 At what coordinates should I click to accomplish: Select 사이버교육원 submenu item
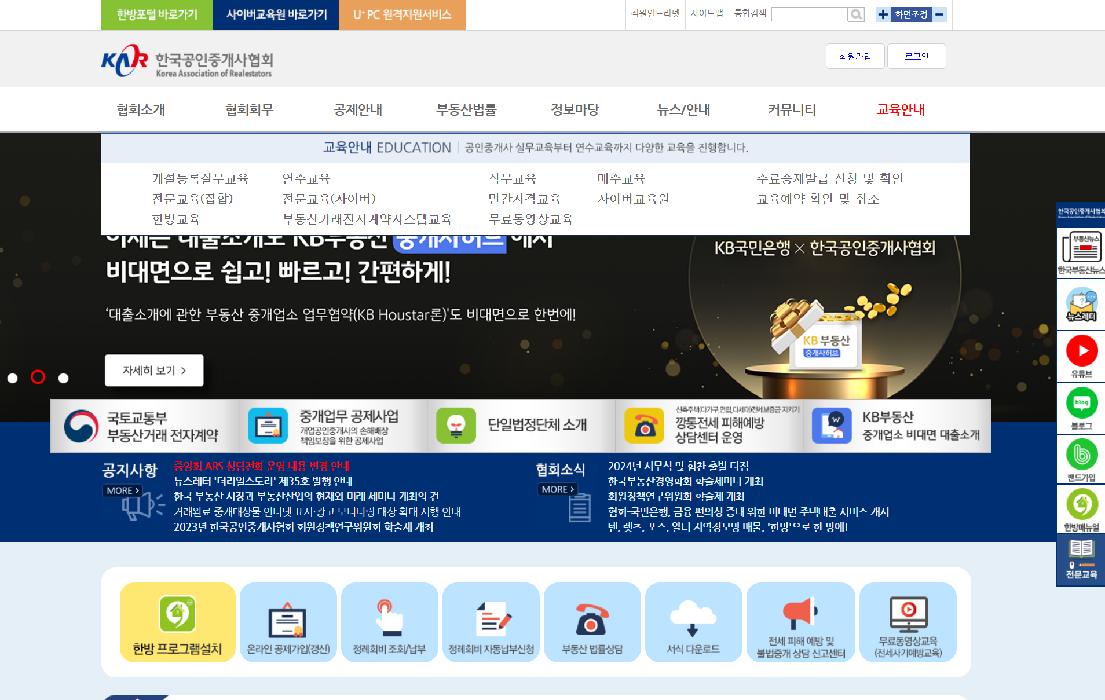tap(634, 199)
